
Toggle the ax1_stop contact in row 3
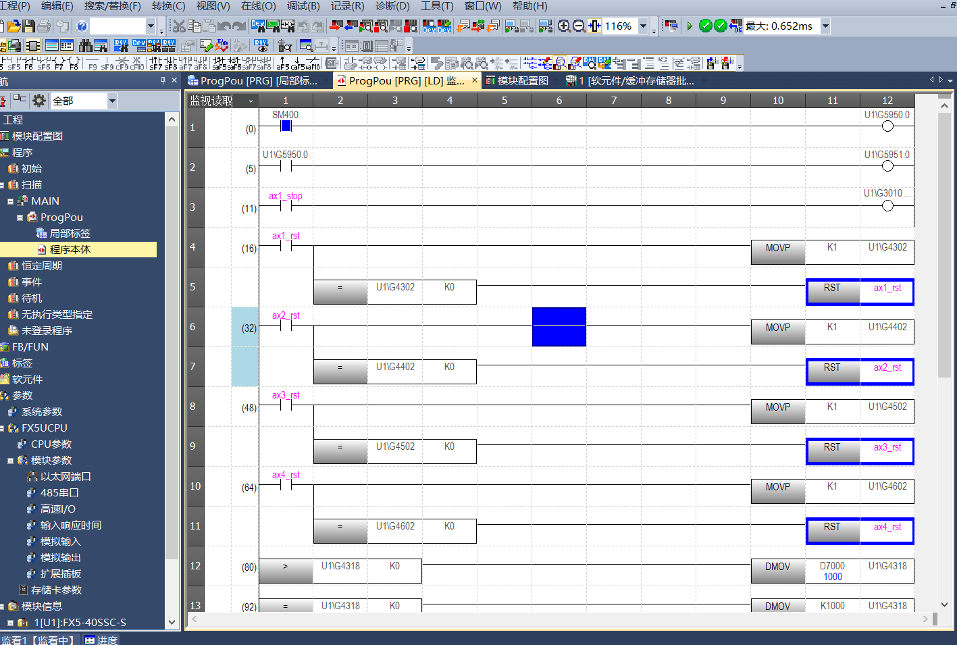pyautogui.click(x=286, y=205)
